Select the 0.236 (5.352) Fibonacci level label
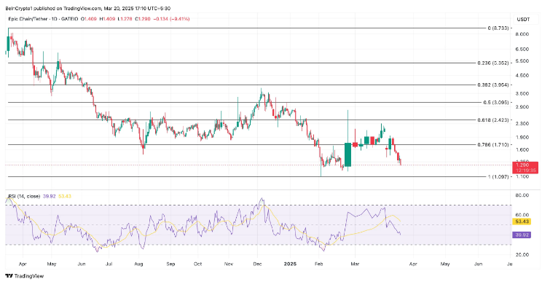 (x=493, y=63)
